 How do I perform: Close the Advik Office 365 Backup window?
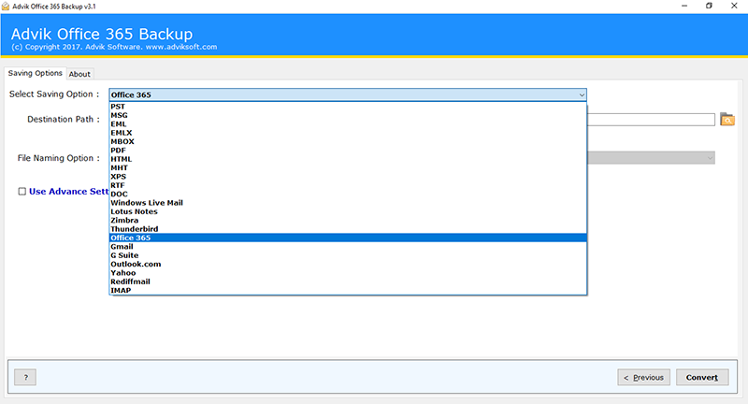(x=734, y=6)
